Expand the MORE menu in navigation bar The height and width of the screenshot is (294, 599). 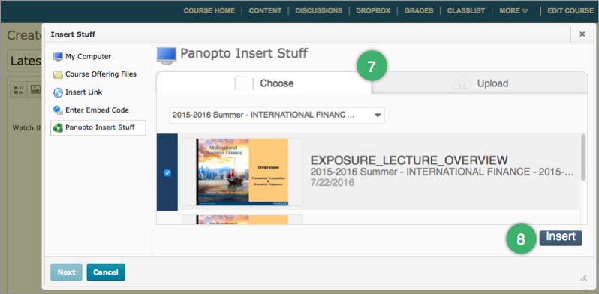(513, 11)
